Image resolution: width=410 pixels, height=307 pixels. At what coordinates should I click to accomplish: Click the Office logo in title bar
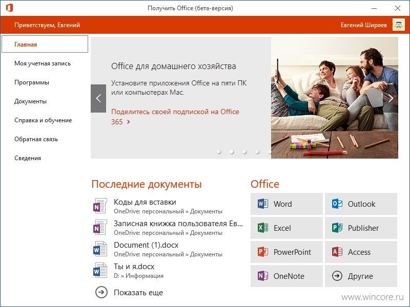click(x=9, y=8)
